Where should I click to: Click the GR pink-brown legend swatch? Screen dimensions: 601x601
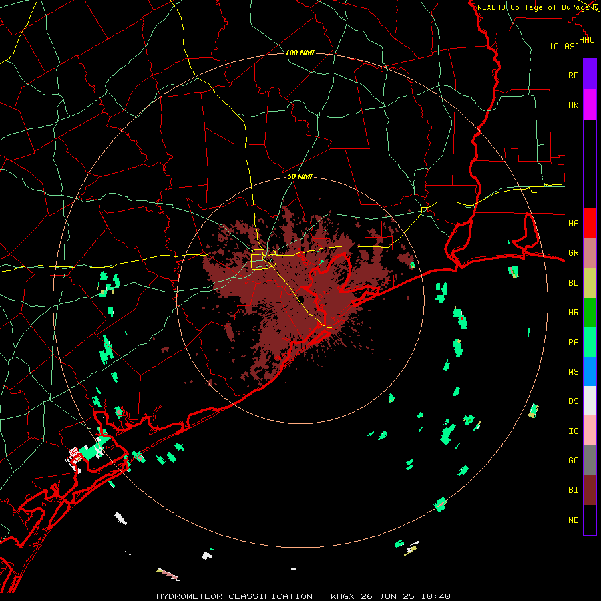(590, 253)
